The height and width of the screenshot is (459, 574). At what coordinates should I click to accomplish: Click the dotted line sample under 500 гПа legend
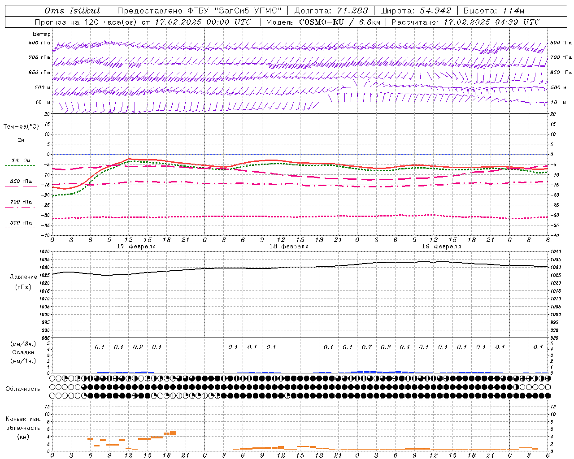coord(20,228)
